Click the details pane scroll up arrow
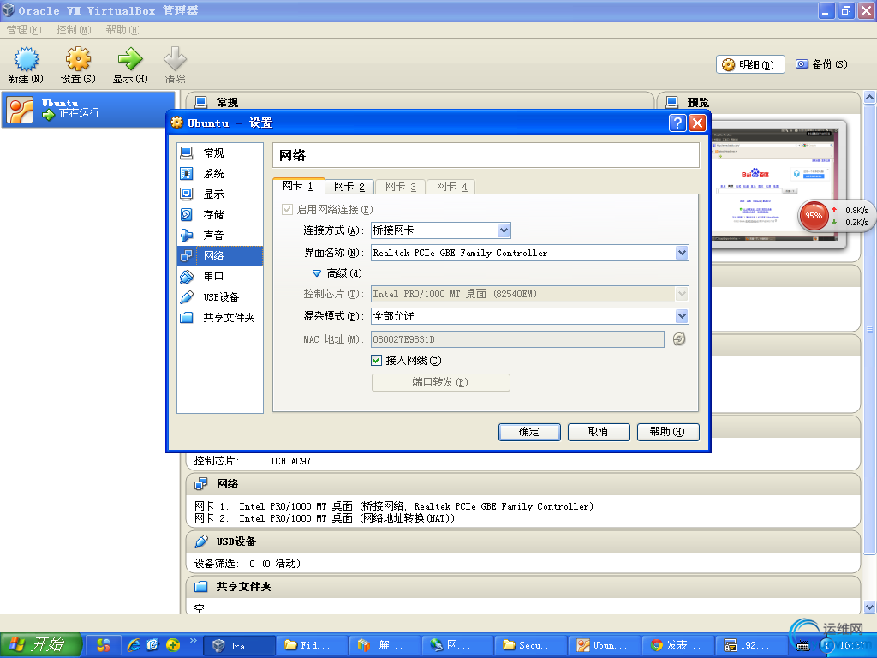This screenshot has height=658, width=877. click(x=870, y=98)
